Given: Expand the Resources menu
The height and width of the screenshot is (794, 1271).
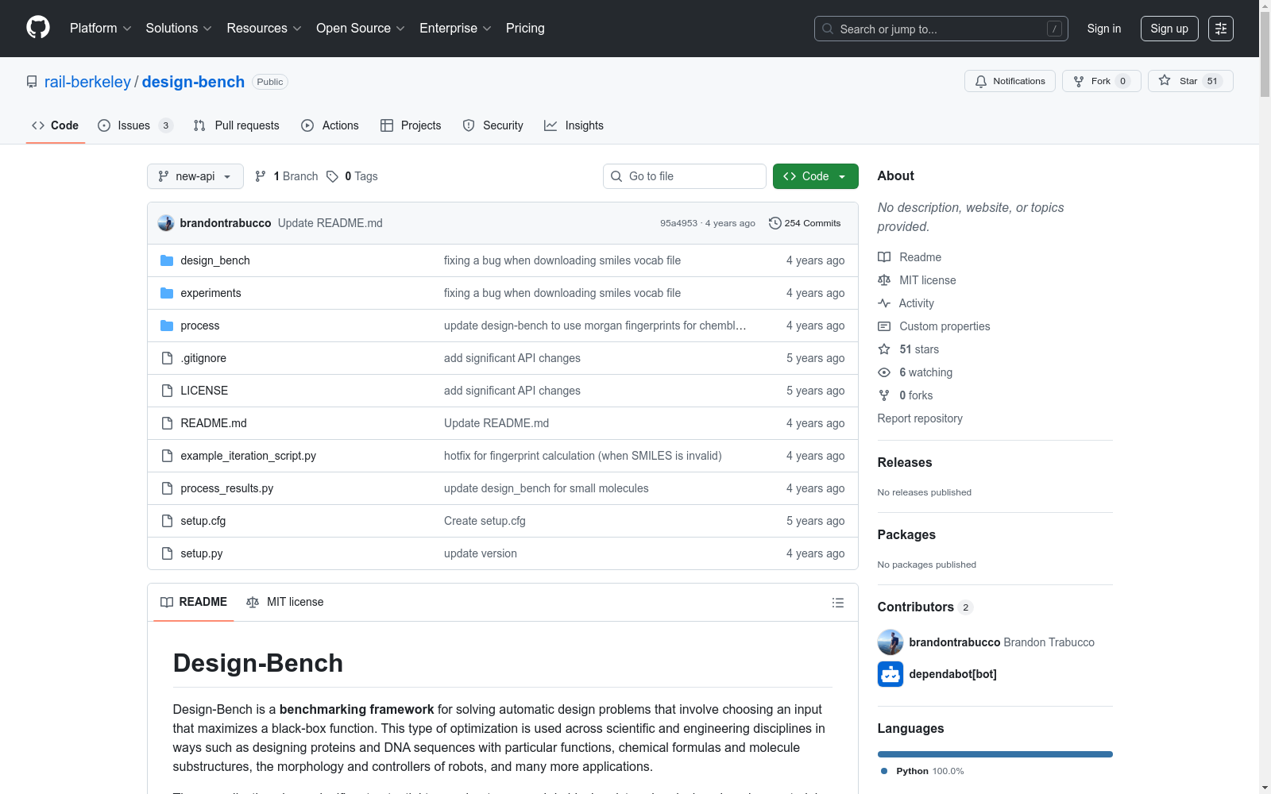Looking at the screenshot, I should (264, 29).
